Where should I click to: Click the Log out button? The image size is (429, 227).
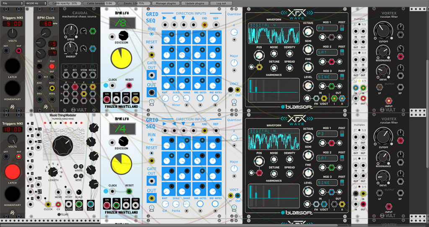click(221, 3)
